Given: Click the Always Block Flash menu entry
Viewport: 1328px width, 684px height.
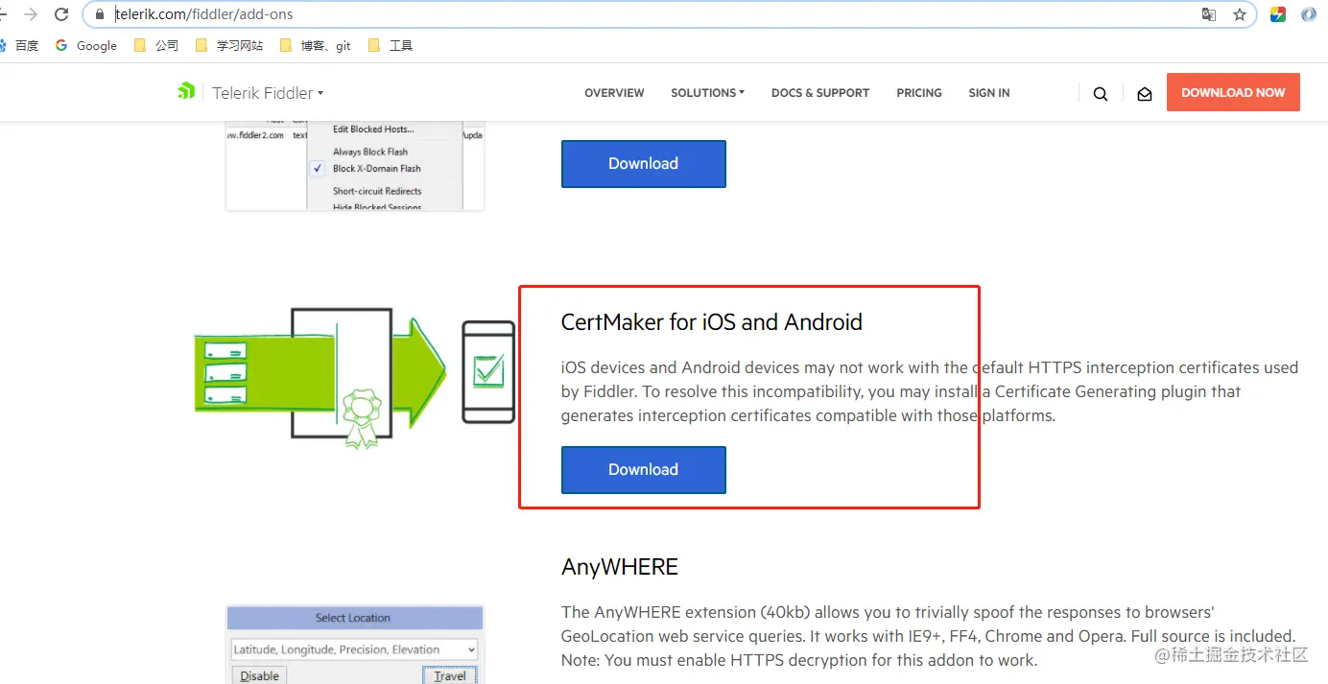Looking at the screenshot, I should coord(370,152).
